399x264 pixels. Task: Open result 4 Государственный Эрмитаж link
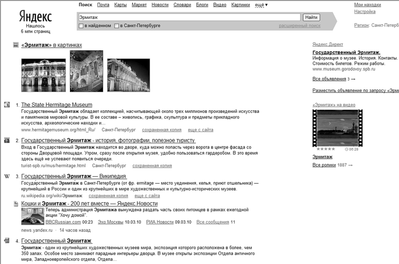click(56, 241)
